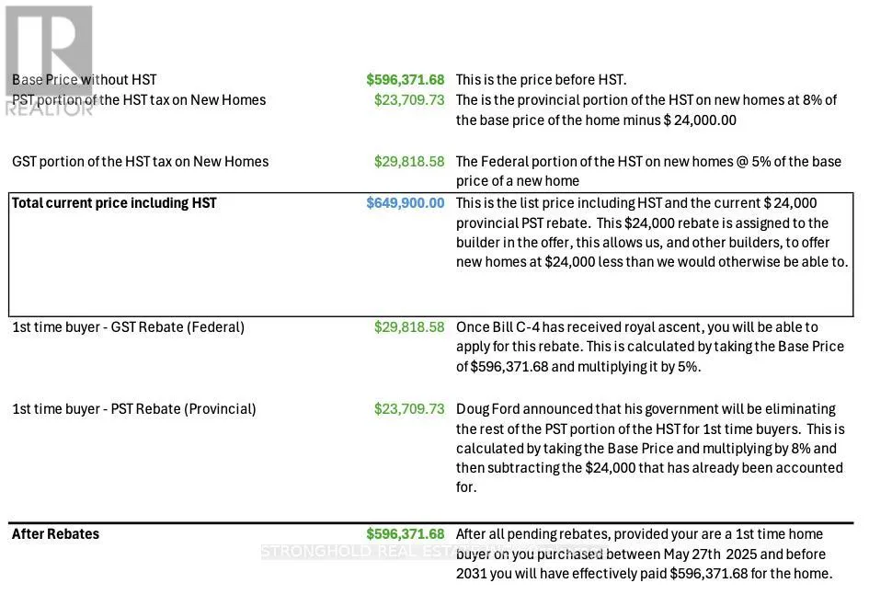869x606 pixels.
Task: Select the Provincial PST Rebate amount
Action: pos(408,409)
